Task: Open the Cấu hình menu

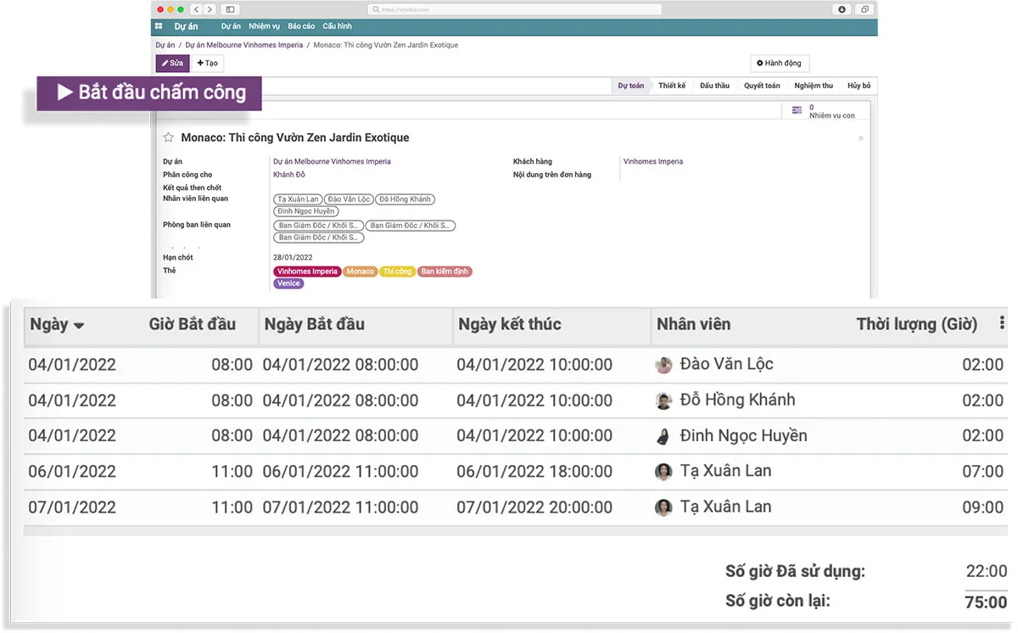Action: (x=337, y=27)
